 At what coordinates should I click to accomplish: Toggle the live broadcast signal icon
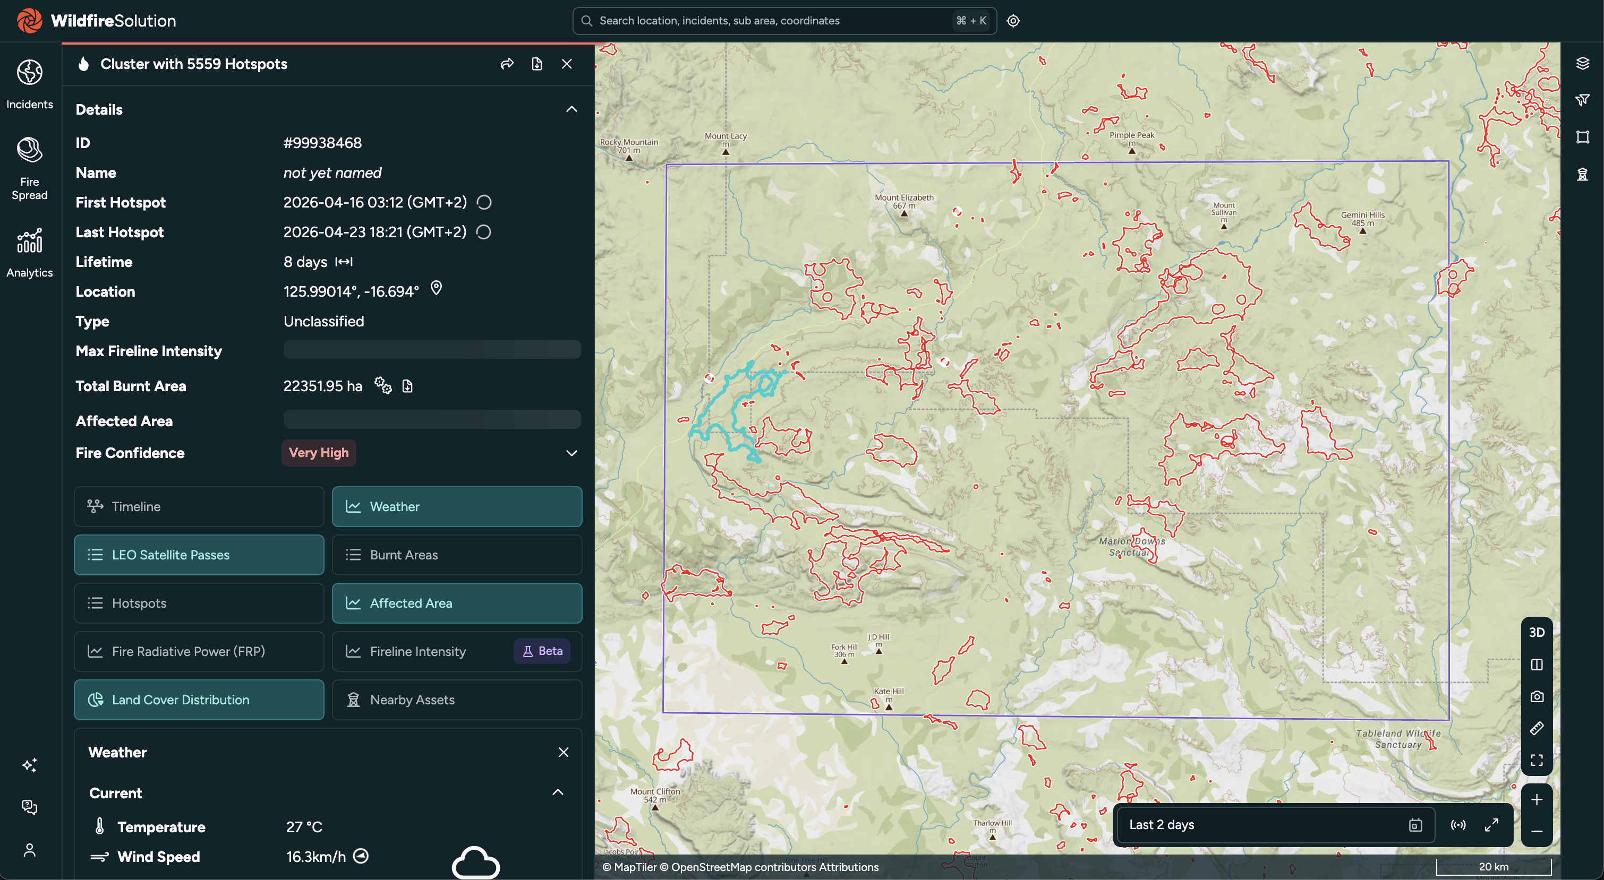tap(1457, 825)
